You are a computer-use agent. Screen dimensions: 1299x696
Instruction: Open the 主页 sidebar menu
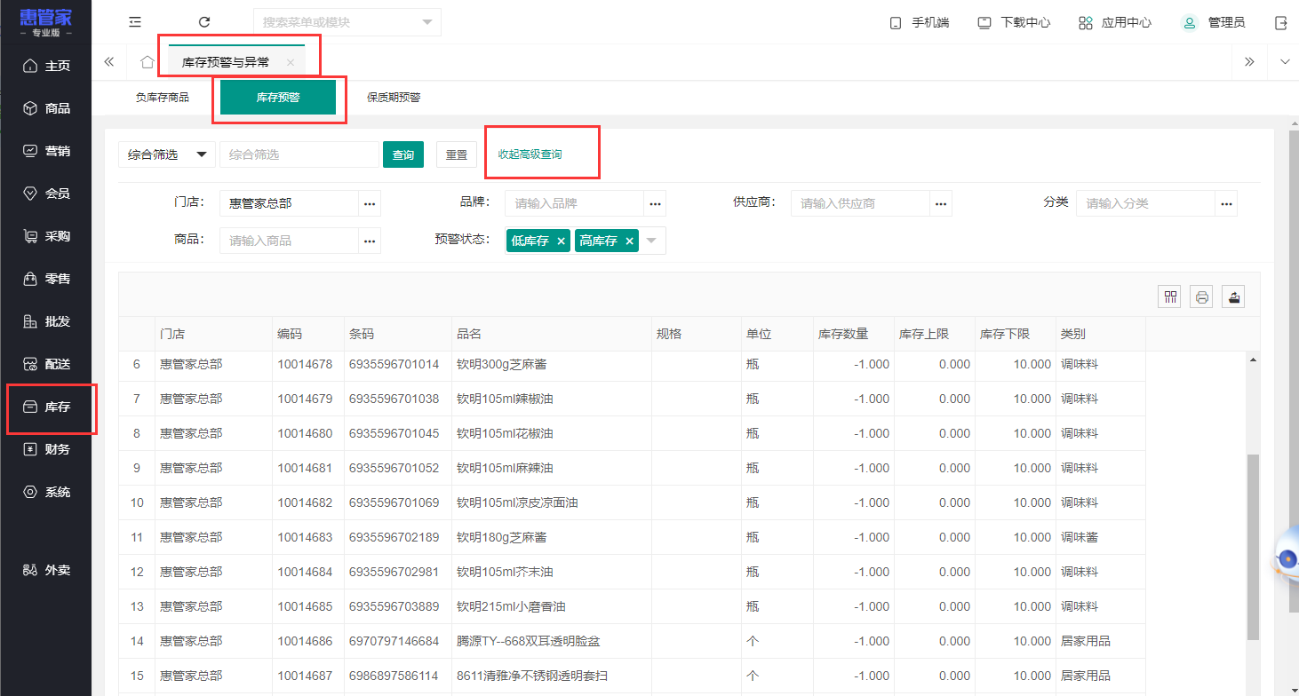click(x=46, y=66)
